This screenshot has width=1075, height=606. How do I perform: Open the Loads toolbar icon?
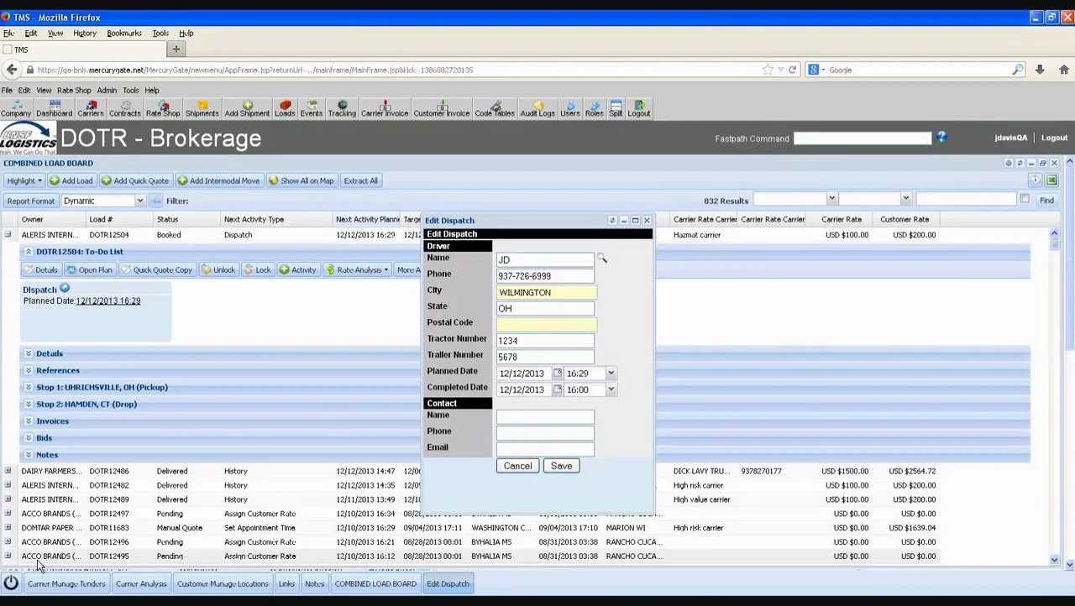pos(285,108)
